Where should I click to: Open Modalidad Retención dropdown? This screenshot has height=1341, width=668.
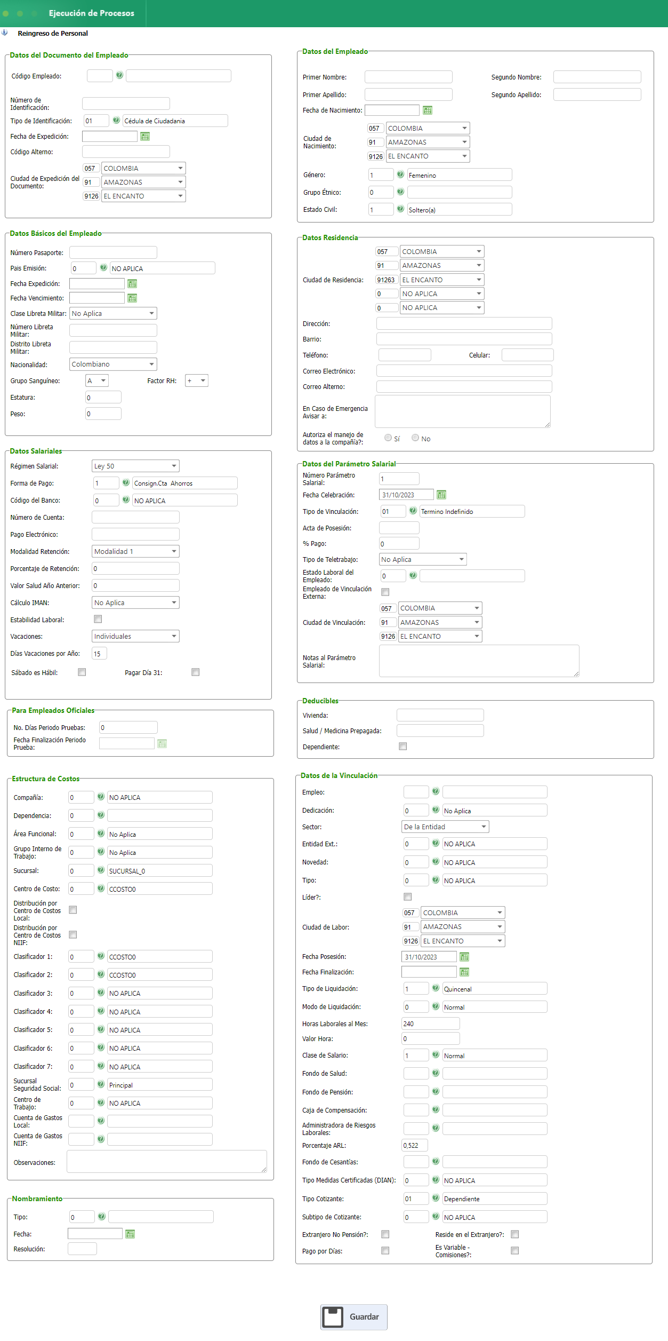135,551
